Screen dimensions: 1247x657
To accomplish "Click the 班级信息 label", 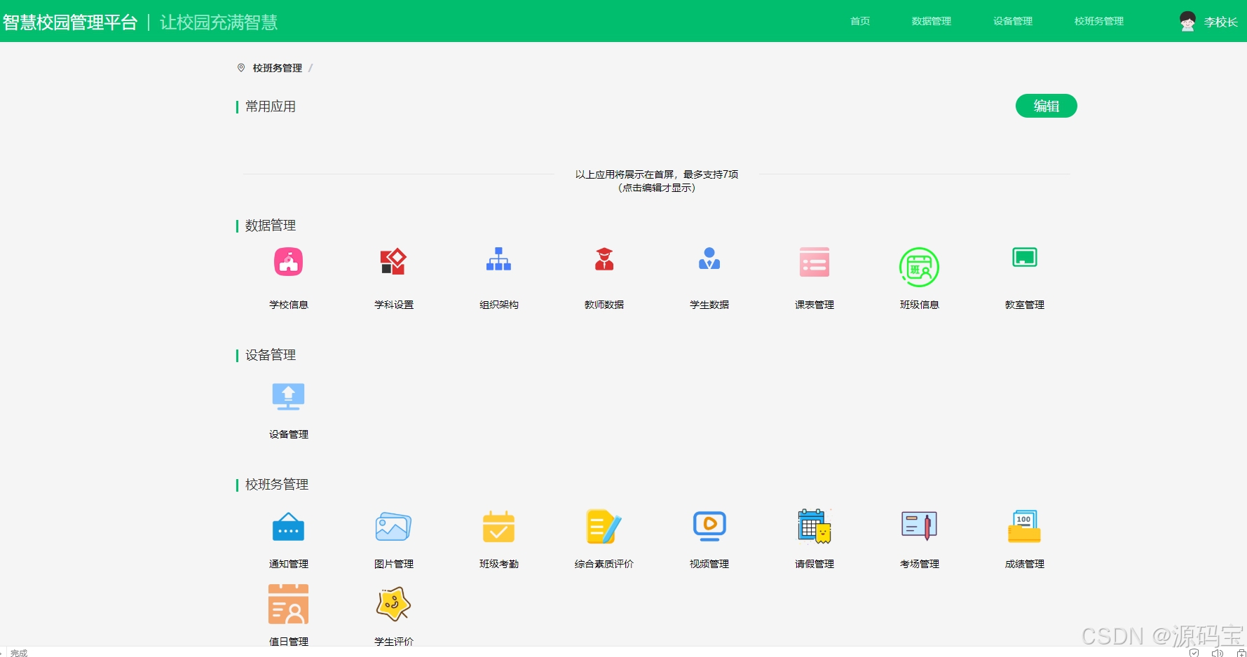I will [920, 305].
